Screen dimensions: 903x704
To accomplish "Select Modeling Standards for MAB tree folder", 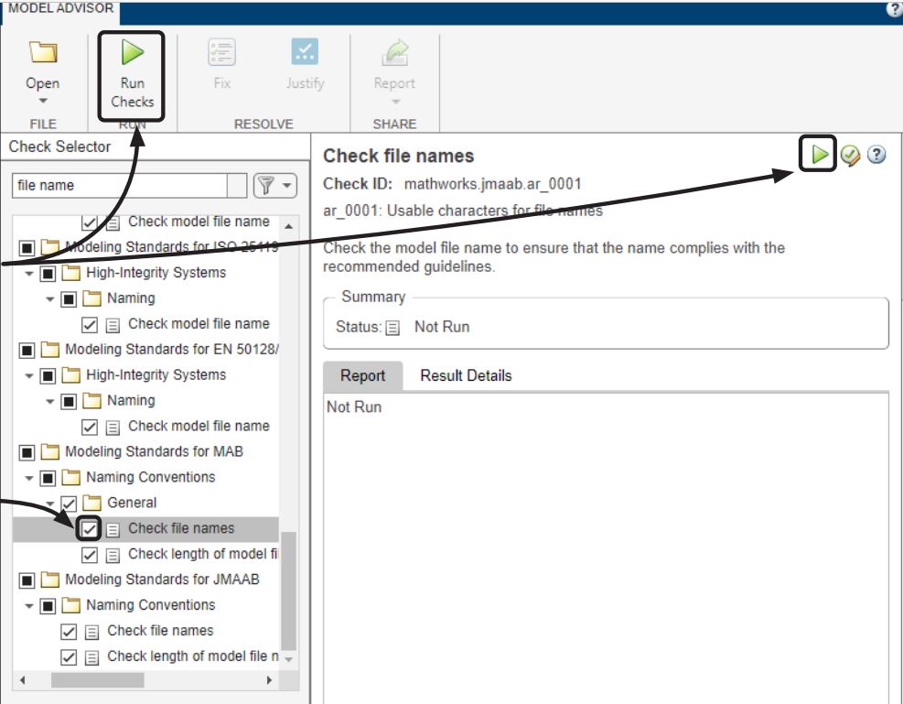I will coord(154,452).
